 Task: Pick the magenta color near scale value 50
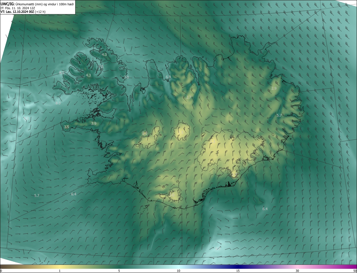click(x=354, y=267)
